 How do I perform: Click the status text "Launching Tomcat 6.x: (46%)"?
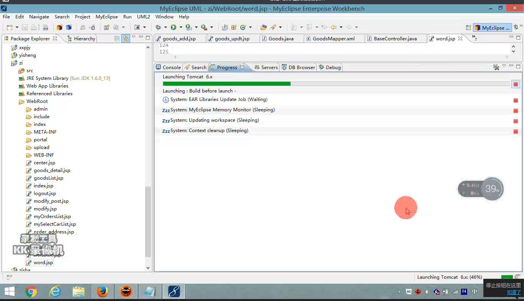450,277
